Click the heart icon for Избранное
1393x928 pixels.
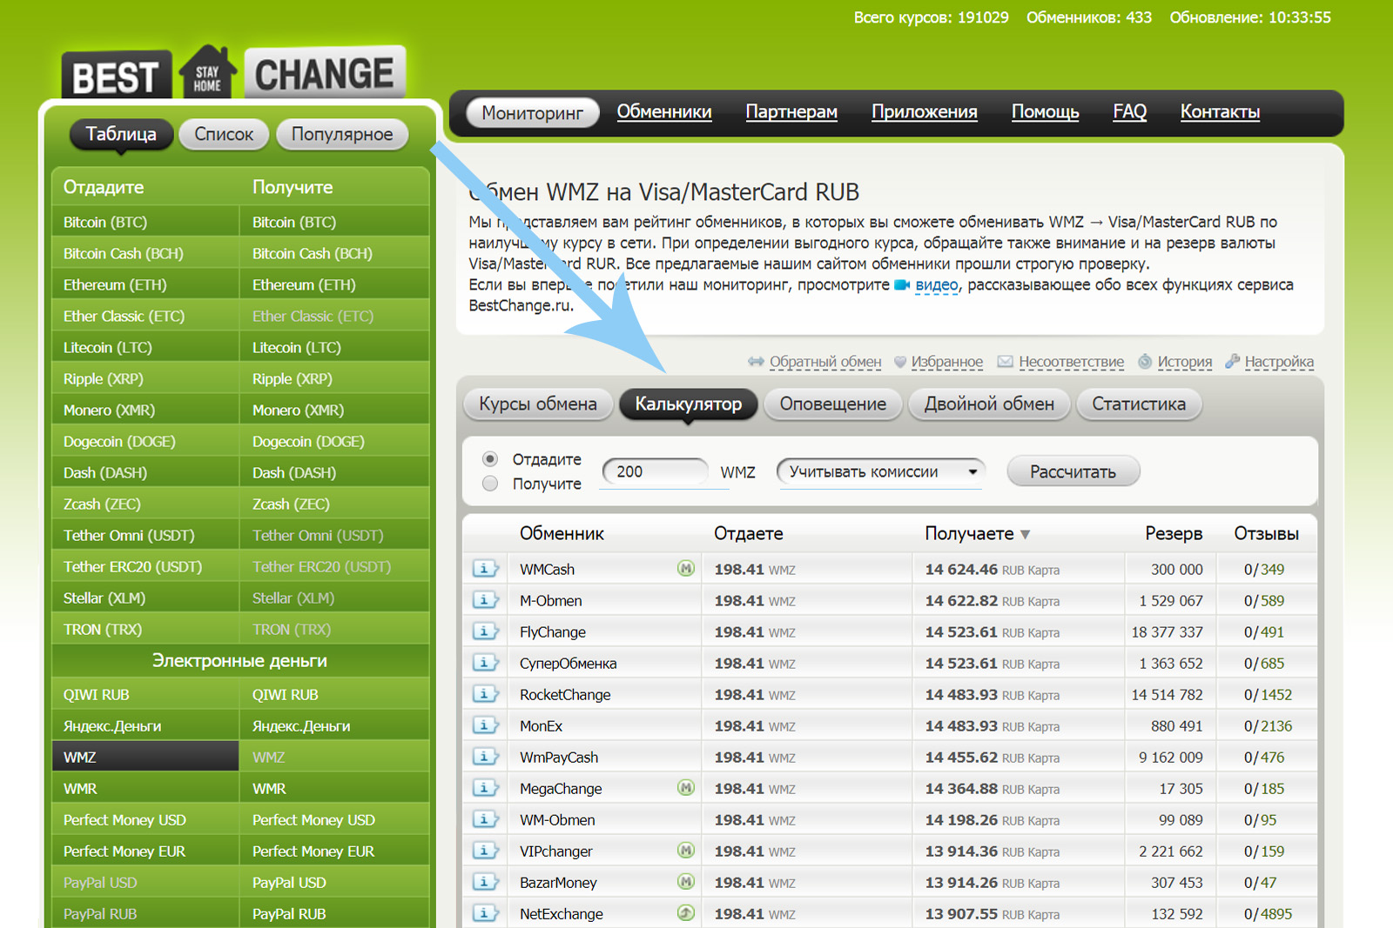tap(900, 361)
